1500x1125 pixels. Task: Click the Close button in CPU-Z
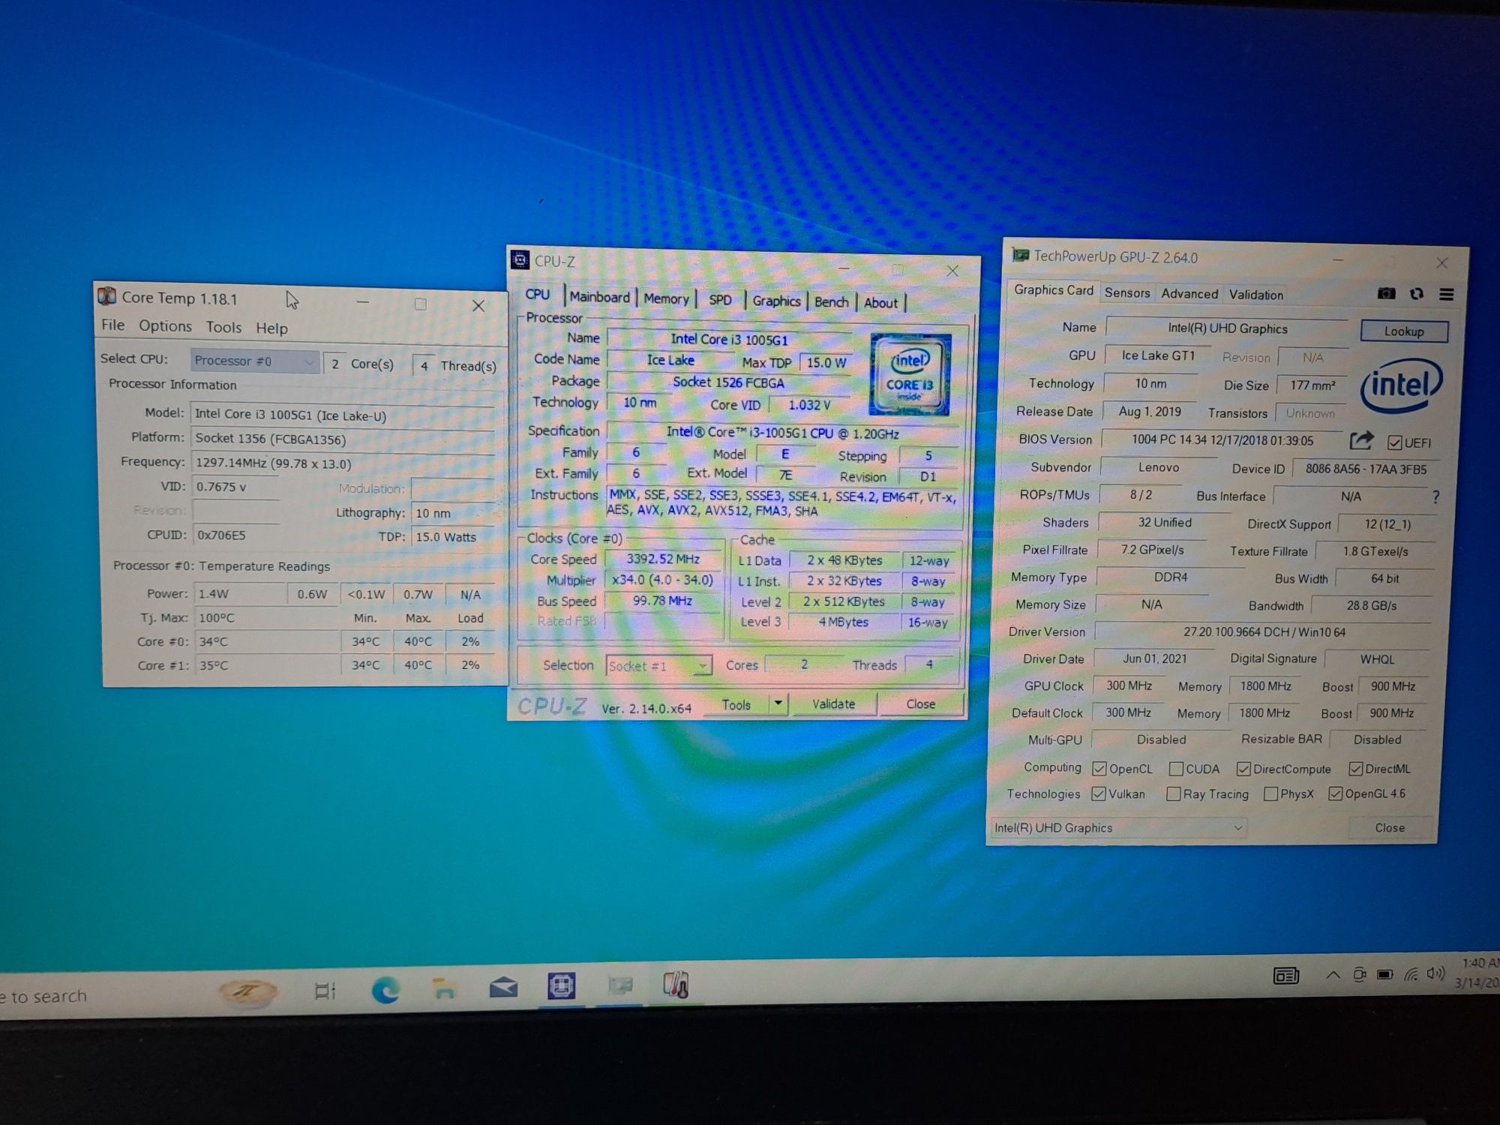pos(920,703)
